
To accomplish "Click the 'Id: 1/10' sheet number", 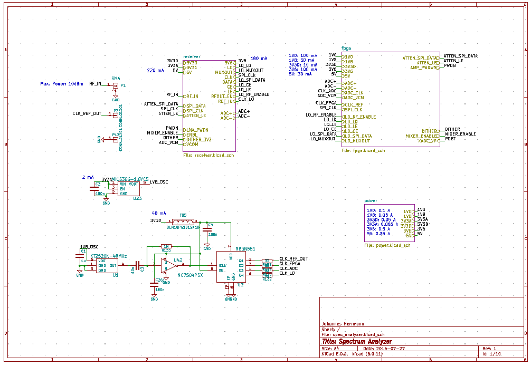I will [492, 354].
